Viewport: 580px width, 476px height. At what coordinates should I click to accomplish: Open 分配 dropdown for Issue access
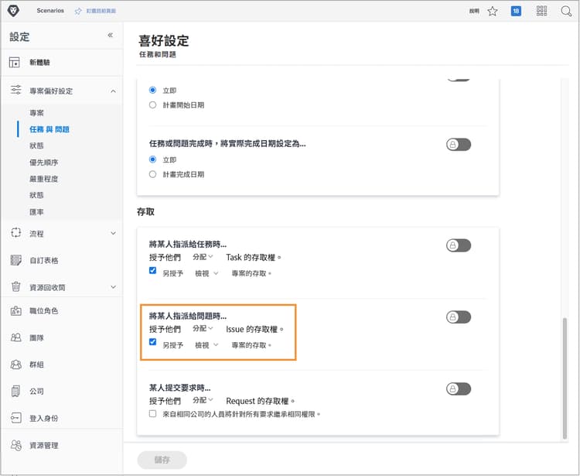click(203, 329)
